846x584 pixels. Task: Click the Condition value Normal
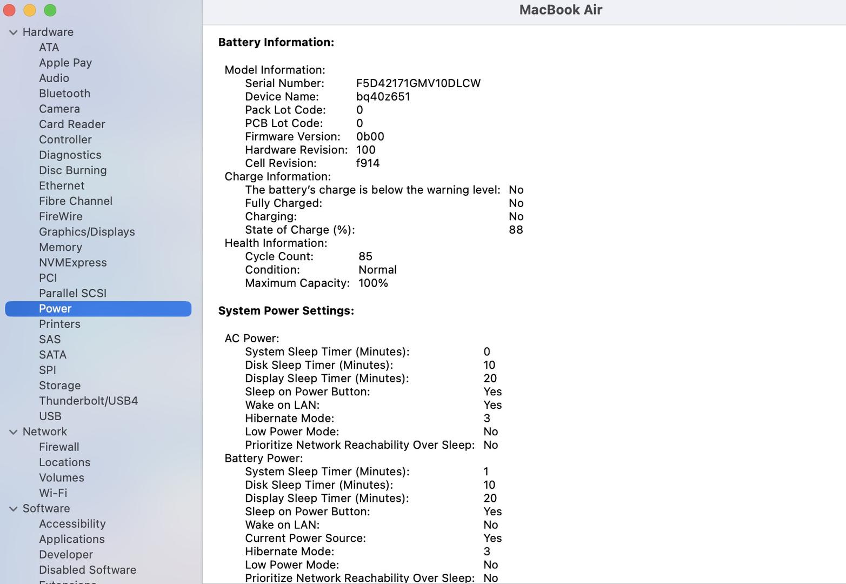[x=377, y=270]
